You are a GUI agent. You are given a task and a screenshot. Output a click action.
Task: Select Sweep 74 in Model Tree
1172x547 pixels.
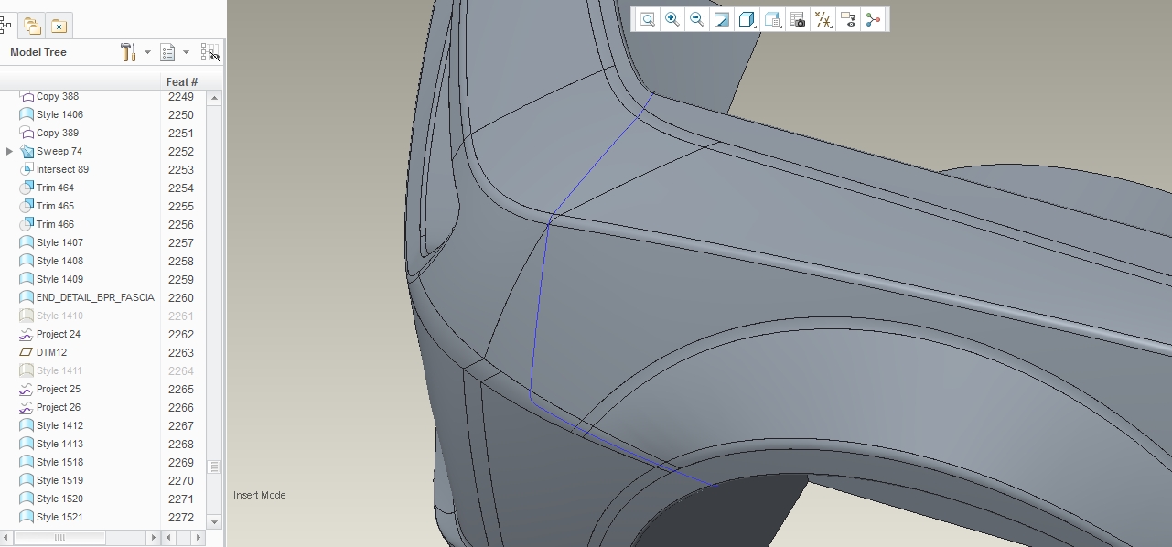tap(59, 151)
